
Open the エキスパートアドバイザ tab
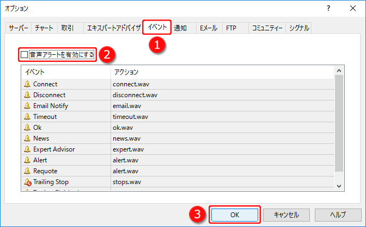click(114, 28)
